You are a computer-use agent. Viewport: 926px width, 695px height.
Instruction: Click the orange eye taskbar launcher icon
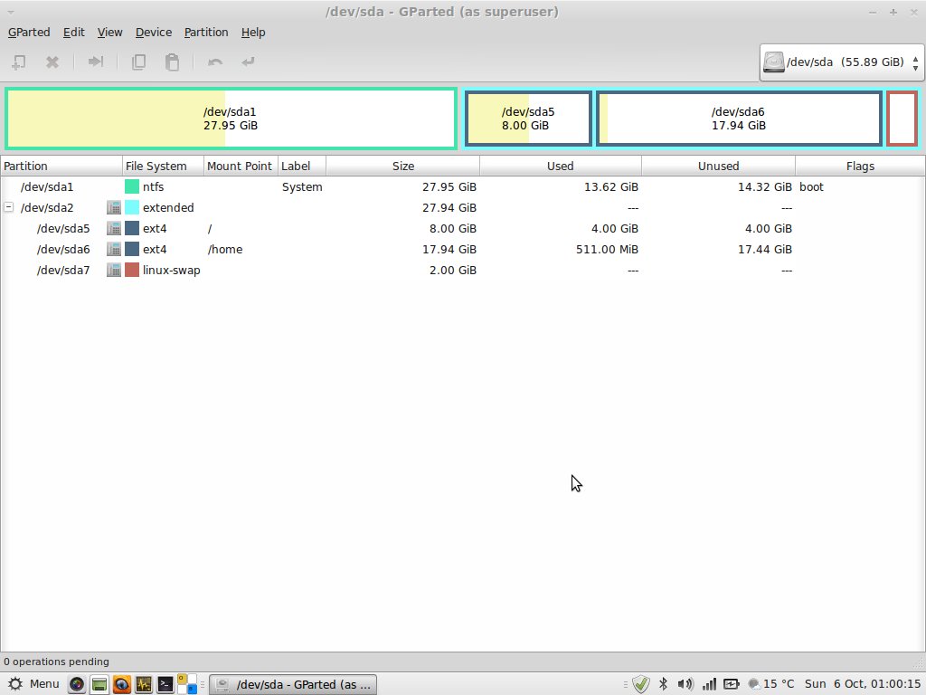point(122,684)
